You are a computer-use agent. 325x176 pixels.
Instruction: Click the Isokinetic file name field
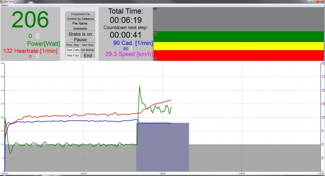pyautogui.click(x=80, y=29)
